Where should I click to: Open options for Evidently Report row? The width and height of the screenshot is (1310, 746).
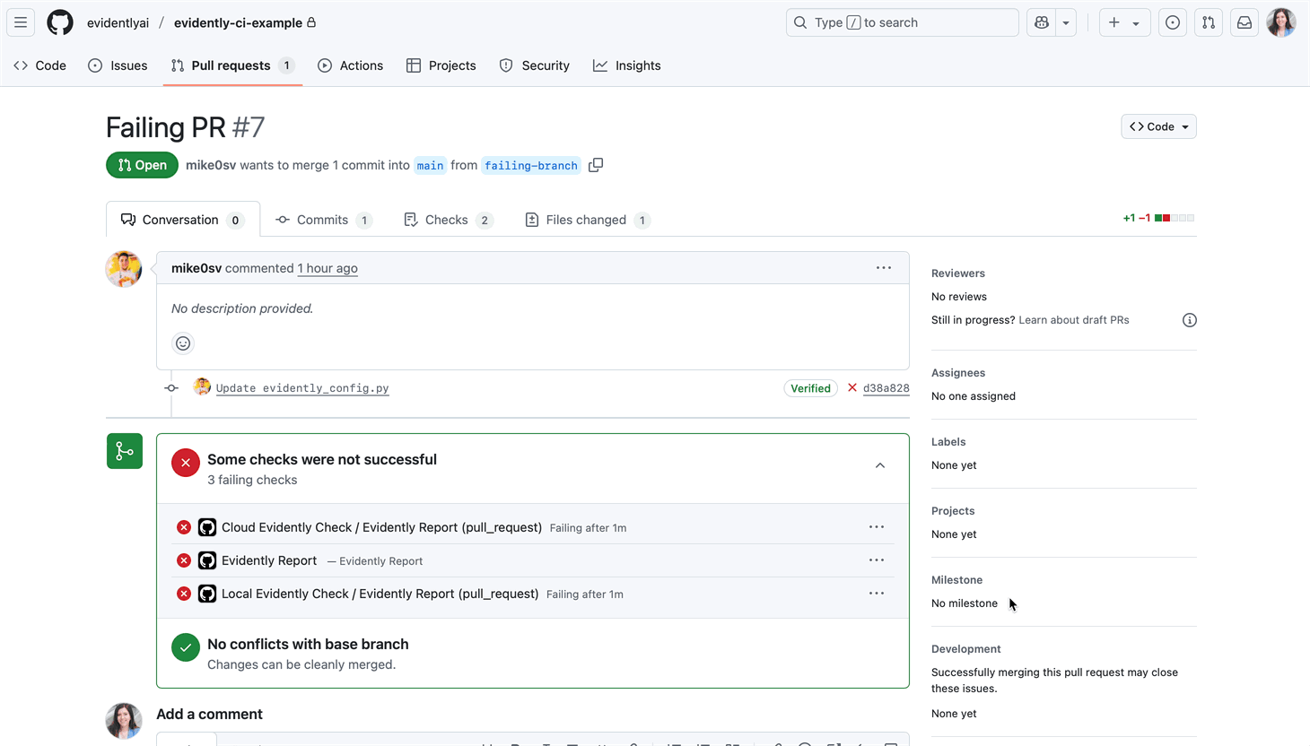(877, 560)
